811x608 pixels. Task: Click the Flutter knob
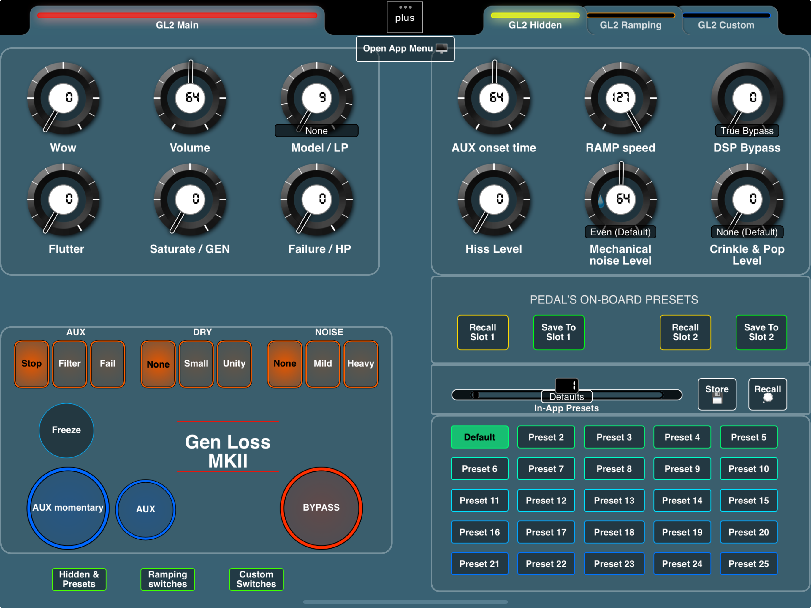coord(64,199)
